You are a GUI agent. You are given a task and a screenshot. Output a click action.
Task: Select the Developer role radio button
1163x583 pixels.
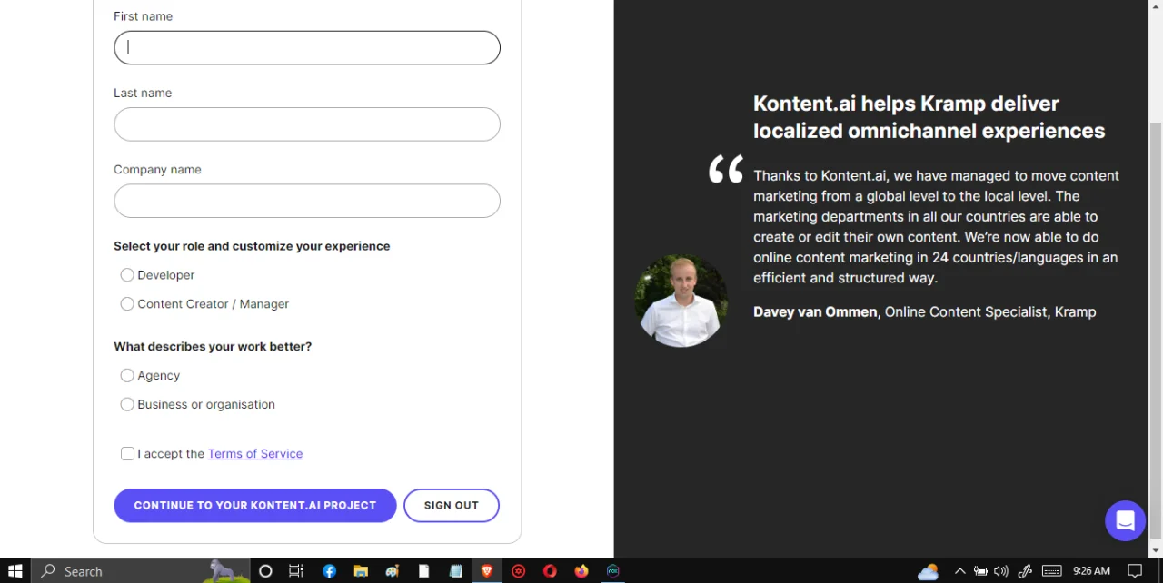pyautogui.click(x=127, y=275)
